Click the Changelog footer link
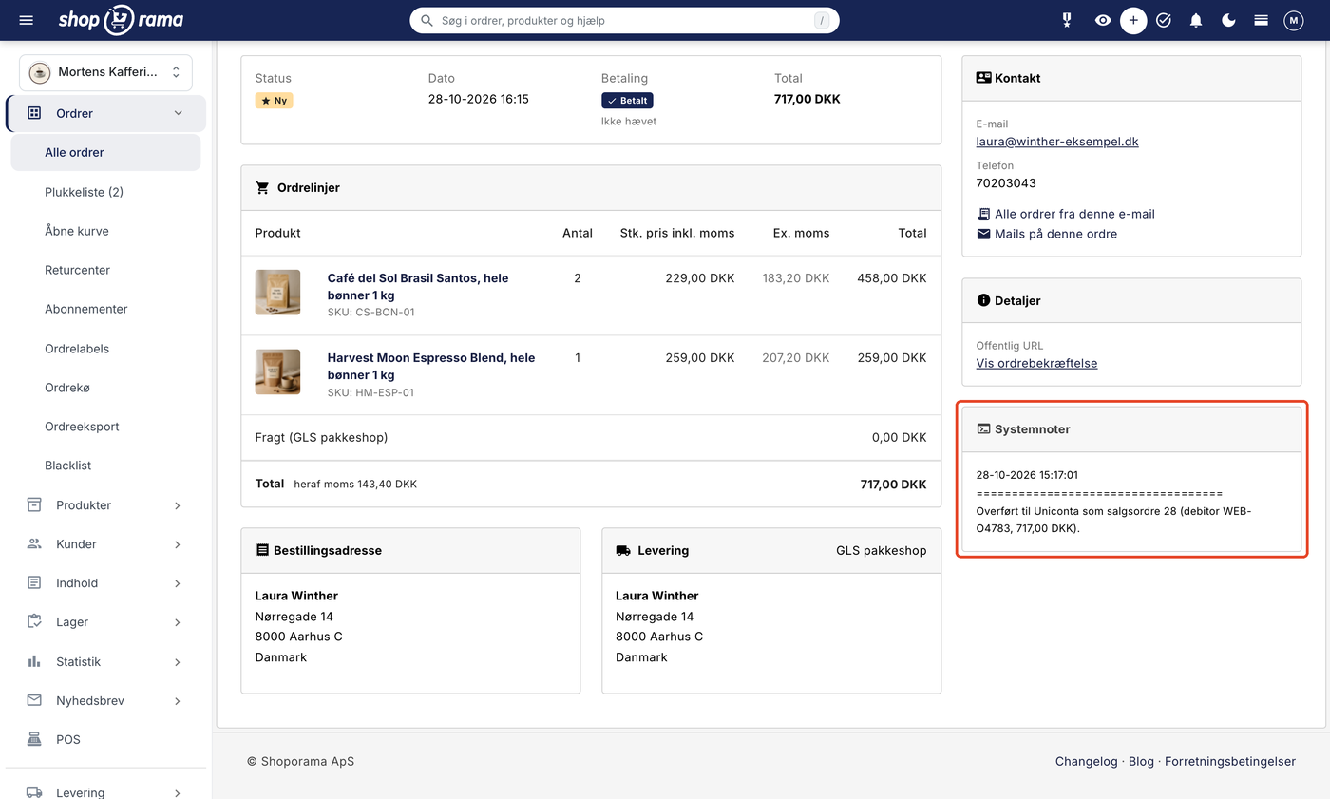 point(1086,761)
